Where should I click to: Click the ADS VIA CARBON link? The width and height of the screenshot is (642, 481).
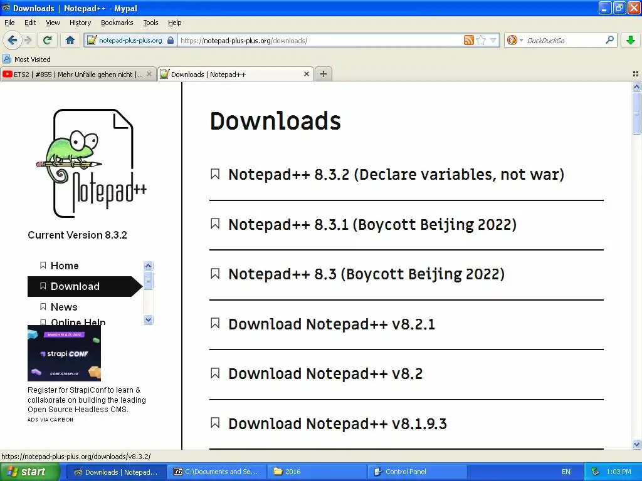pyautogui.click(x=50, y=420)
